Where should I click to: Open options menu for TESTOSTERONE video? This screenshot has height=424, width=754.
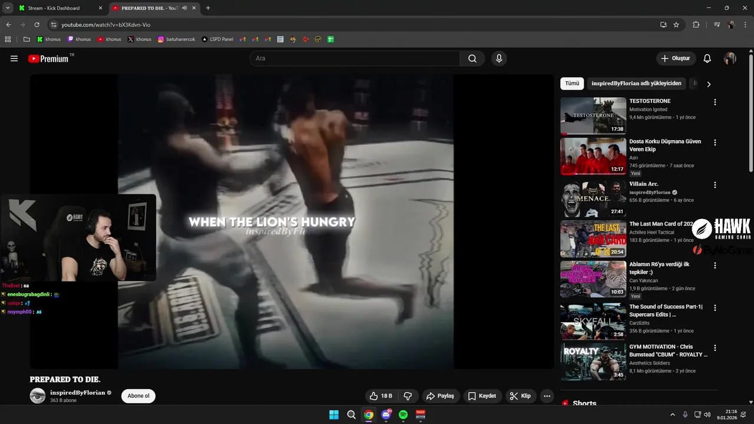pos(715,102)
